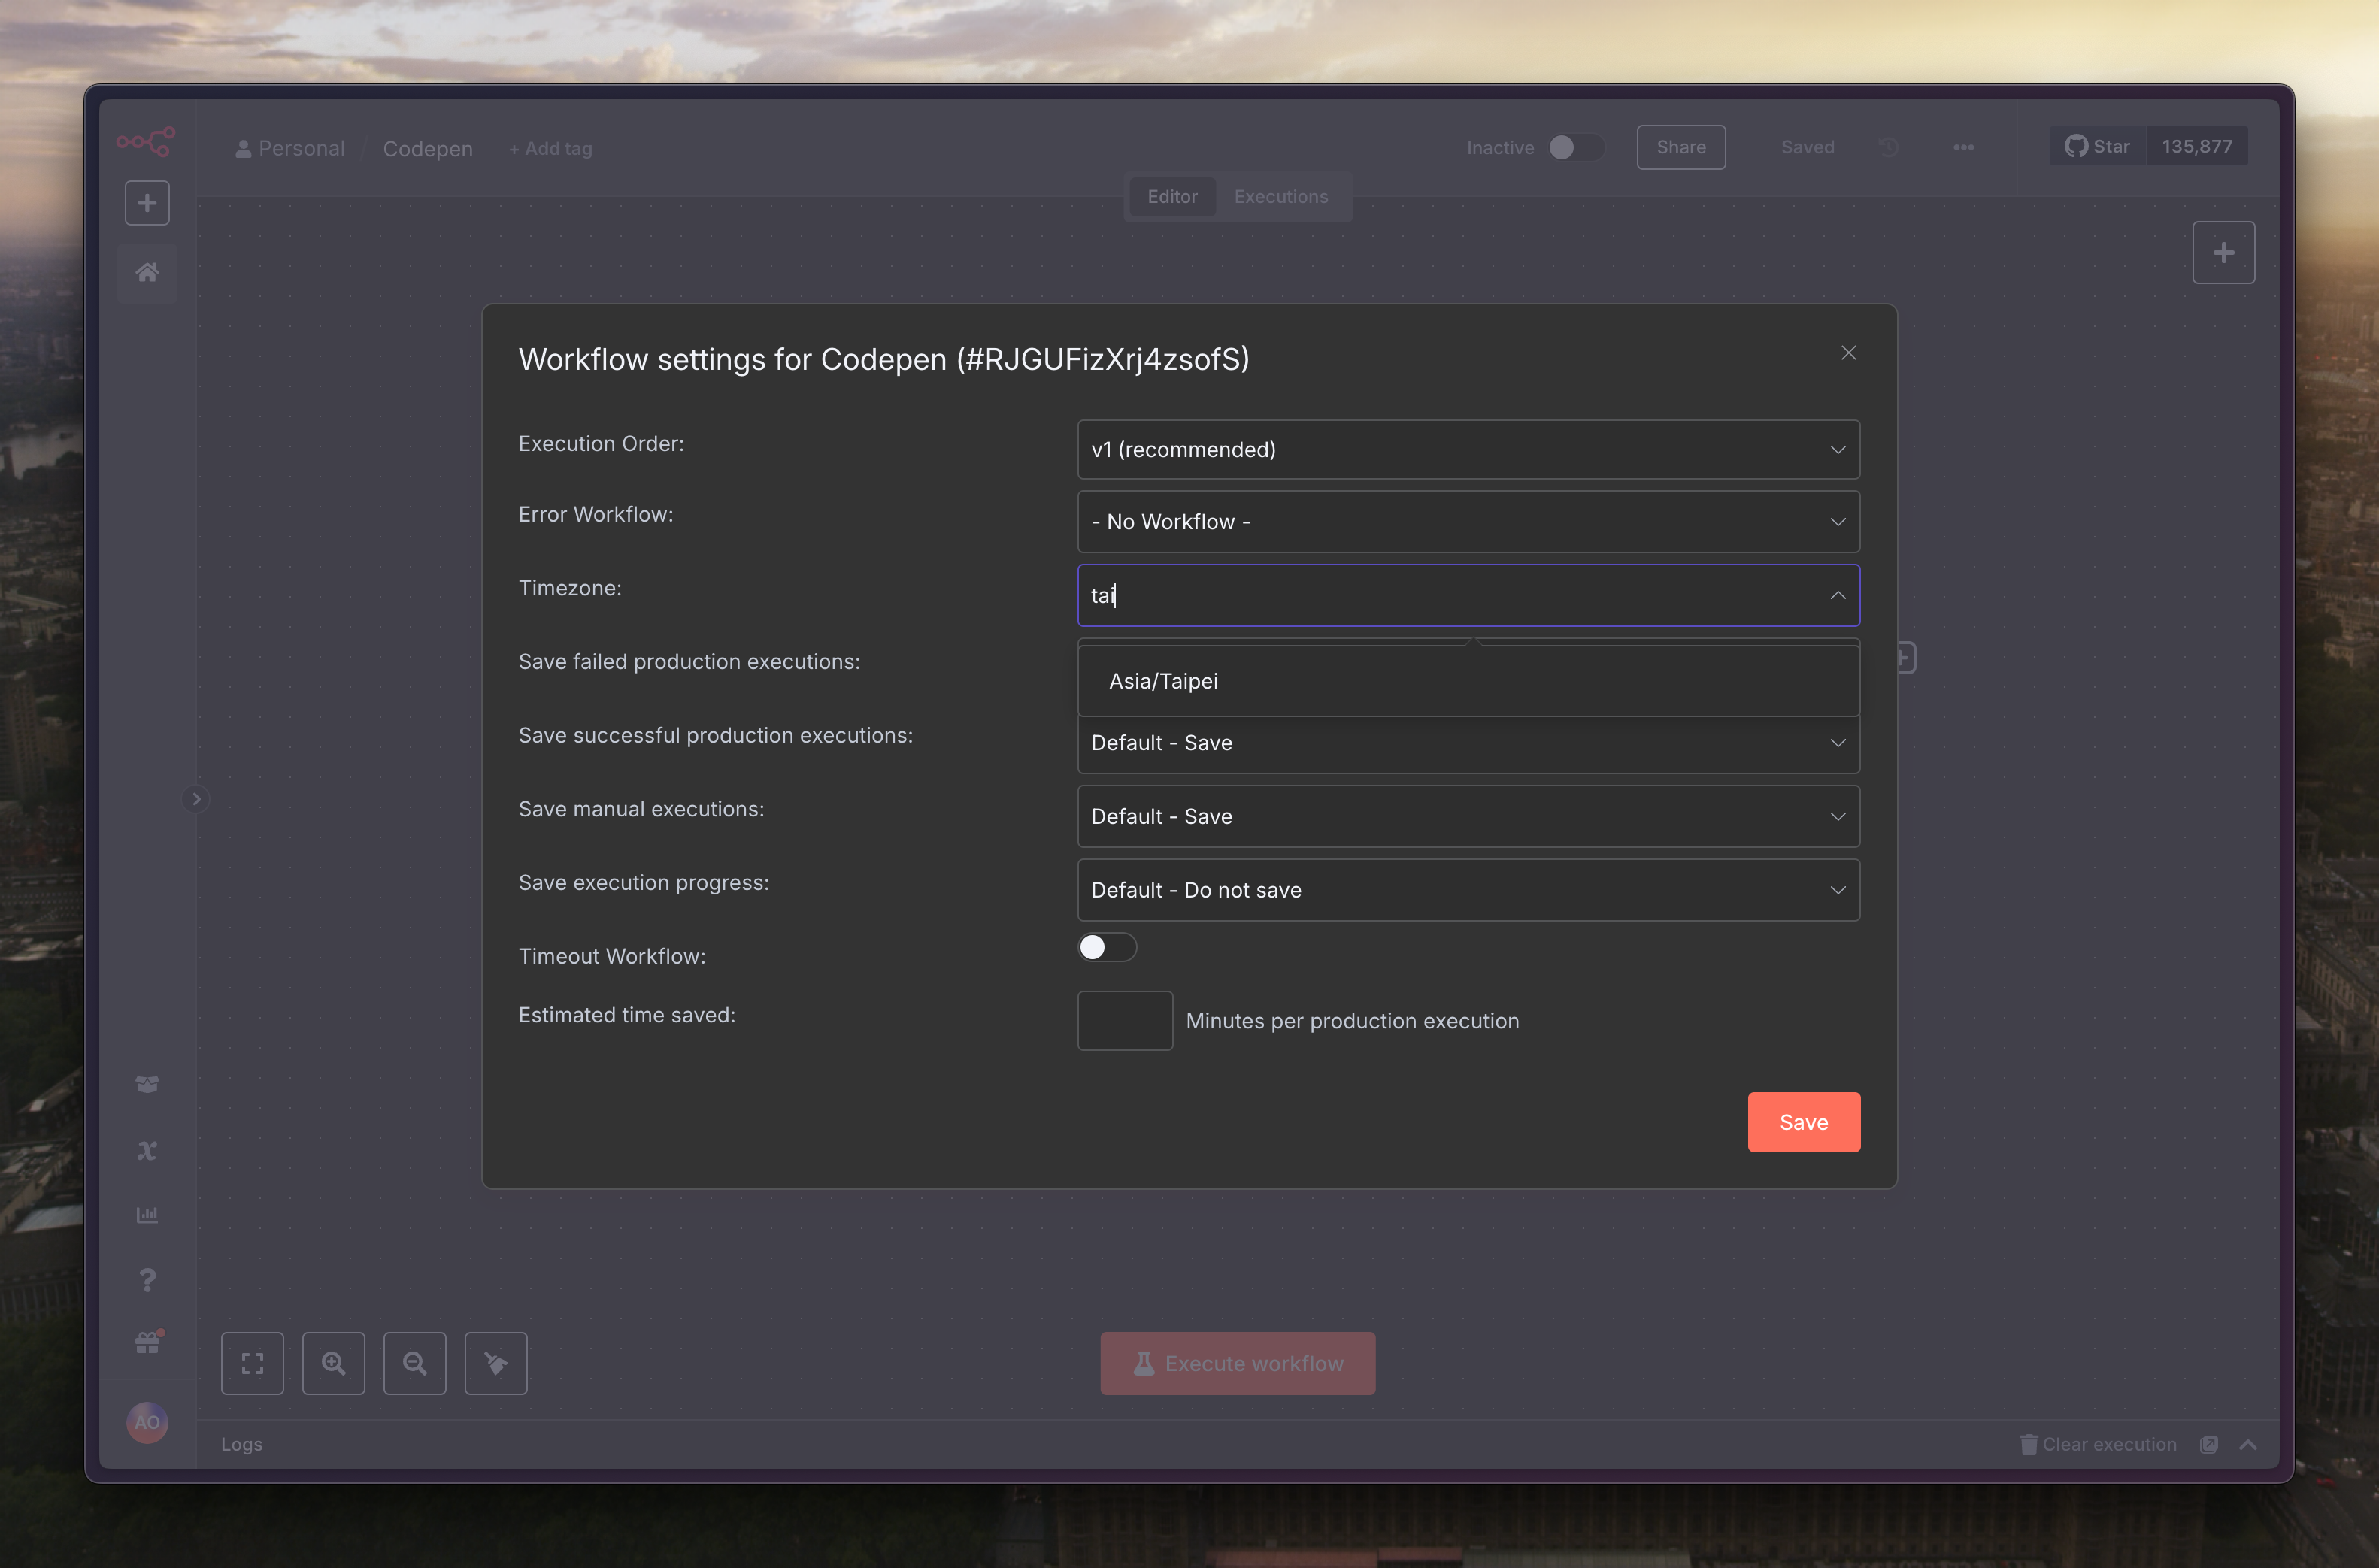The image size is (2379, 1568).
Task: Click the zoom in magnifier icon
Action: 333,1362
